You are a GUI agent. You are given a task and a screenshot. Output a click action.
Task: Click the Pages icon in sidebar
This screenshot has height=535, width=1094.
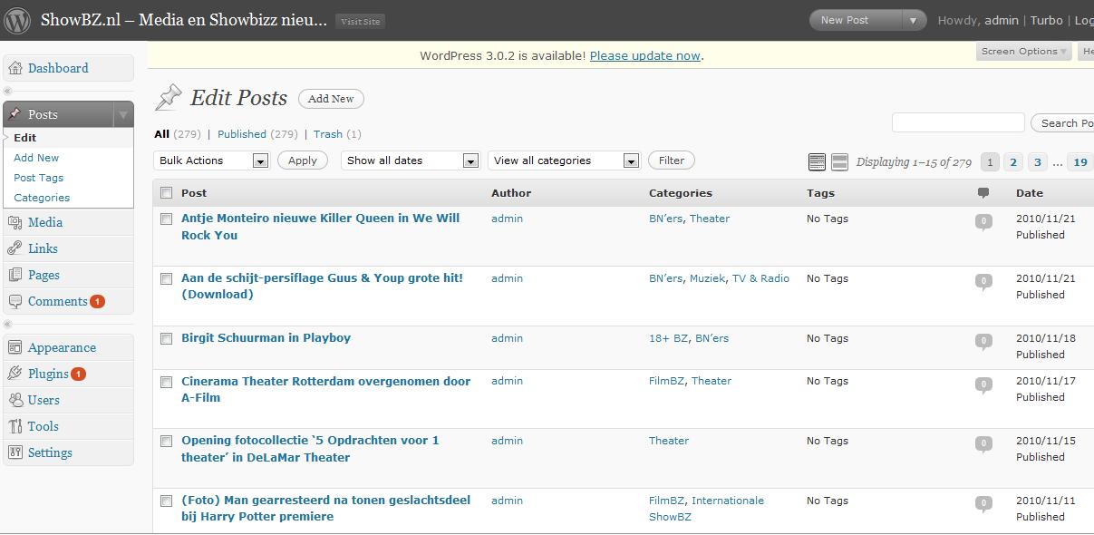click(x=15, y=275)
